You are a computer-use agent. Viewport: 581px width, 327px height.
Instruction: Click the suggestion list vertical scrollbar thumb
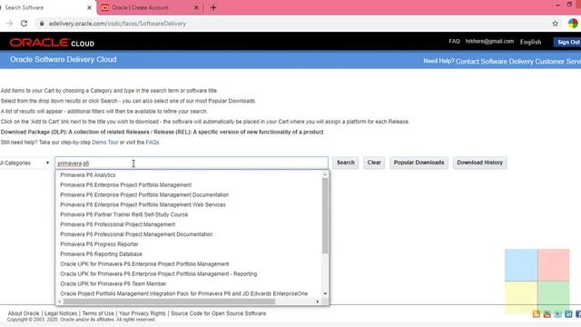tap(325, 216)
